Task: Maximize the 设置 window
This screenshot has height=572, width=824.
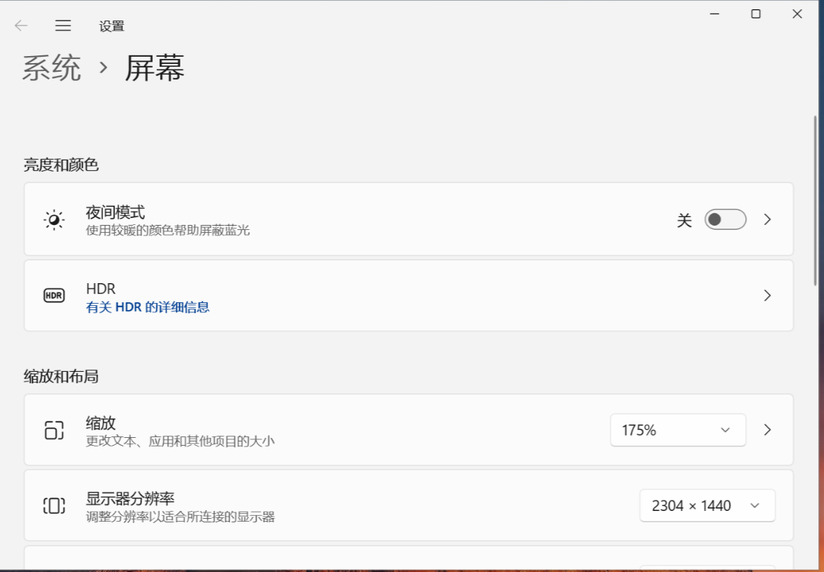Action: point(756,14)
